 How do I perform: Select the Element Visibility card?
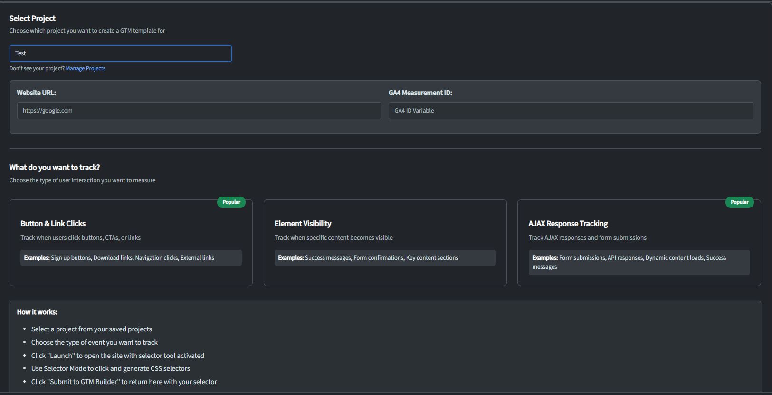[385, 243]
